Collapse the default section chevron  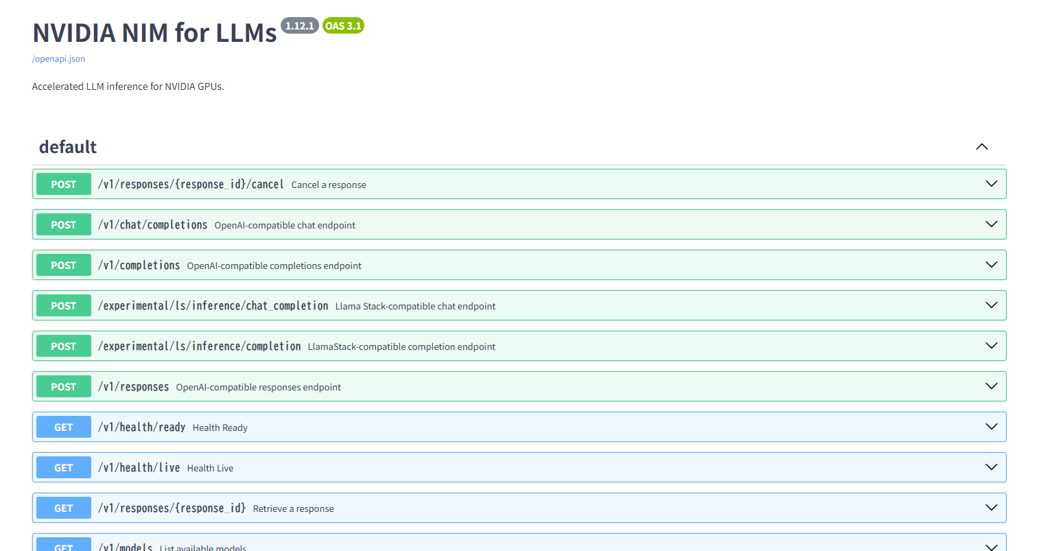pos(982,147)
